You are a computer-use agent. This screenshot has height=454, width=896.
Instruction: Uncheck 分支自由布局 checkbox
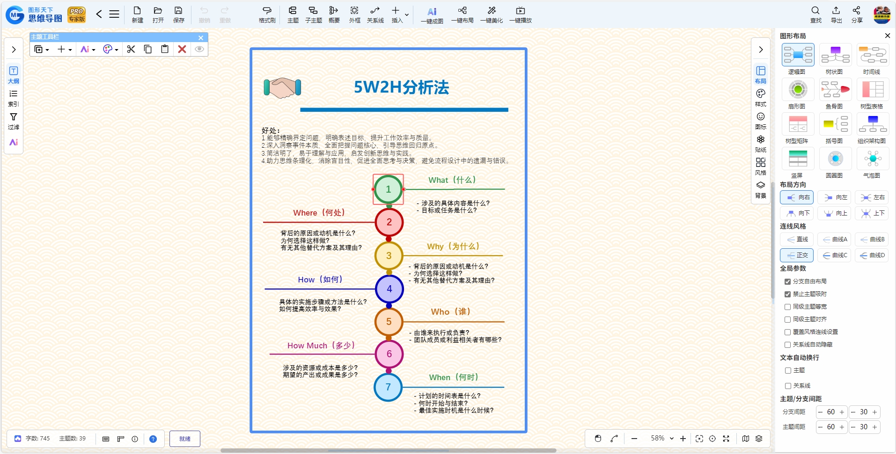787,281
